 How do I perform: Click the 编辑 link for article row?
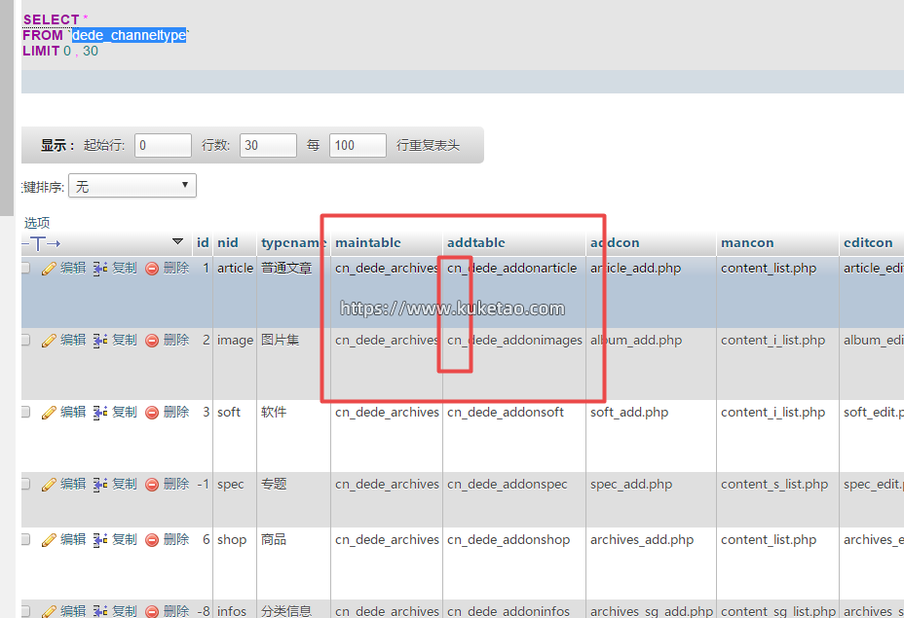tap(73, 268)
